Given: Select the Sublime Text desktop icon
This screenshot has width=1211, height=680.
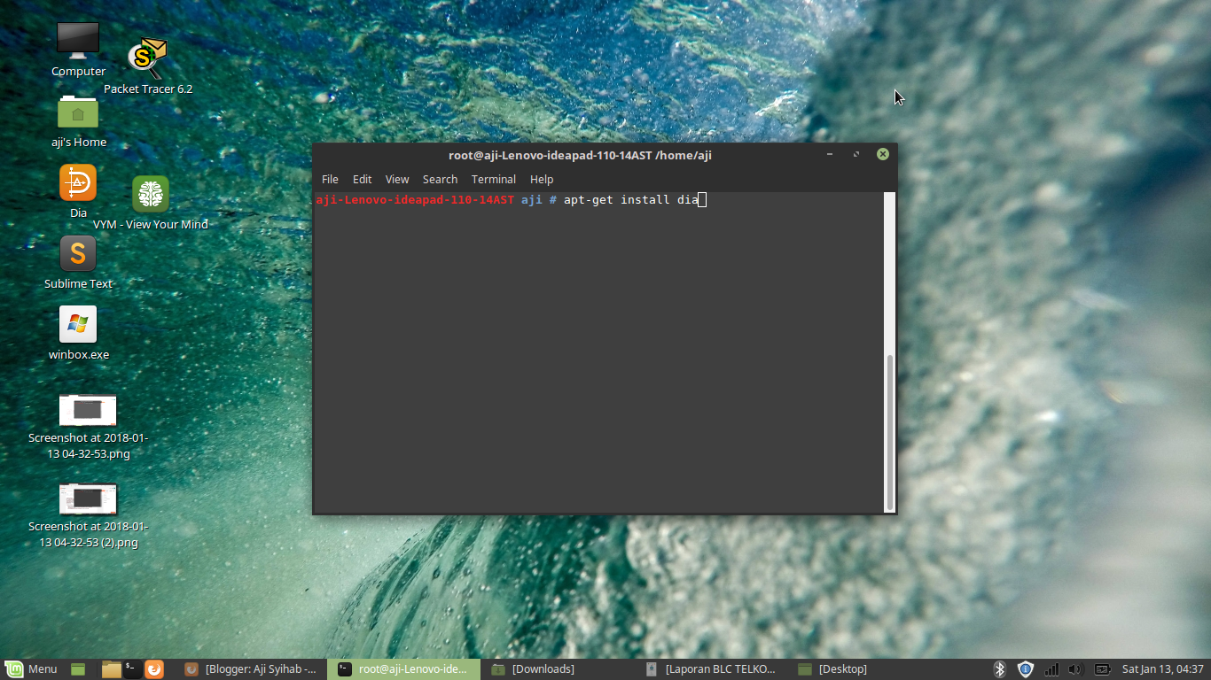Looking at the screenshot, I should click(78, 262).
